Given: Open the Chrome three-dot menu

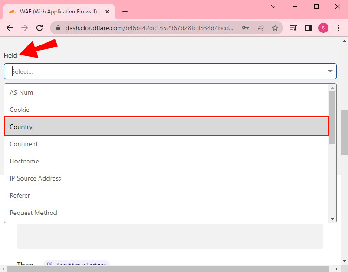Looking at the screenshot, I should point(338,28).
